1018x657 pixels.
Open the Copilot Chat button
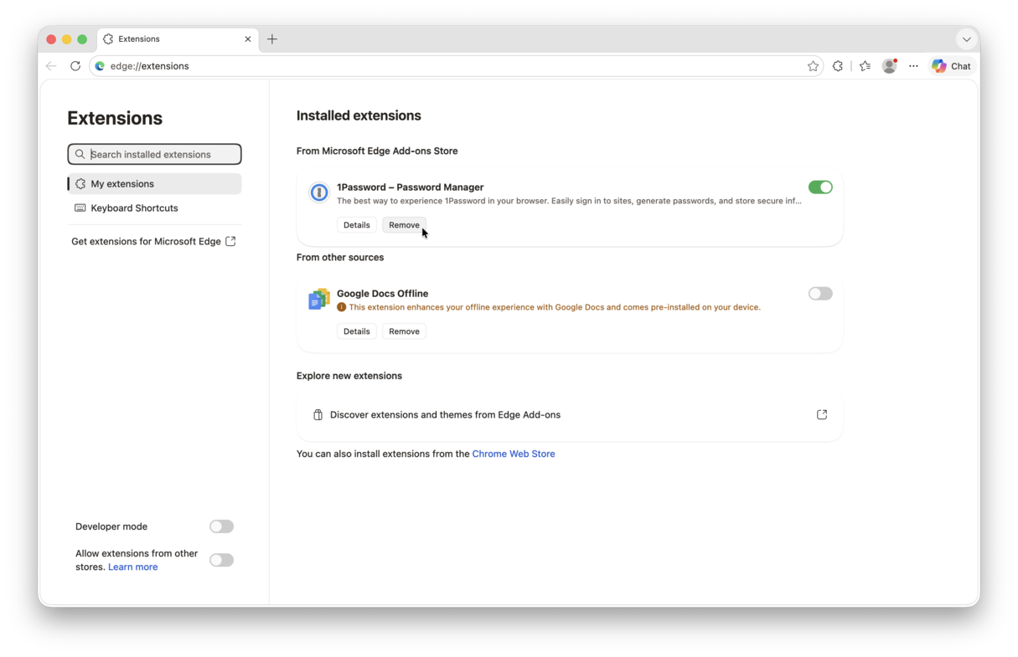point(952,66)
